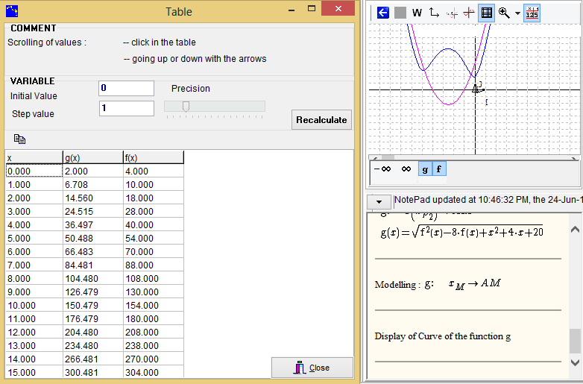The width and height of the screenshot is (583, 384).
Task: Select the x cell 10.000
Action: (x=34, y=305)
